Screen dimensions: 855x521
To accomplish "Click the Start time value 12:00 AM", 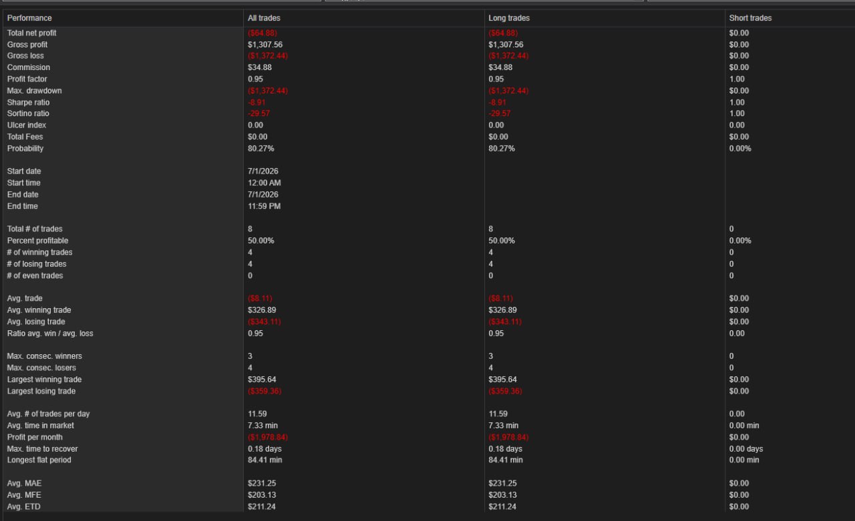I will 265,183.
